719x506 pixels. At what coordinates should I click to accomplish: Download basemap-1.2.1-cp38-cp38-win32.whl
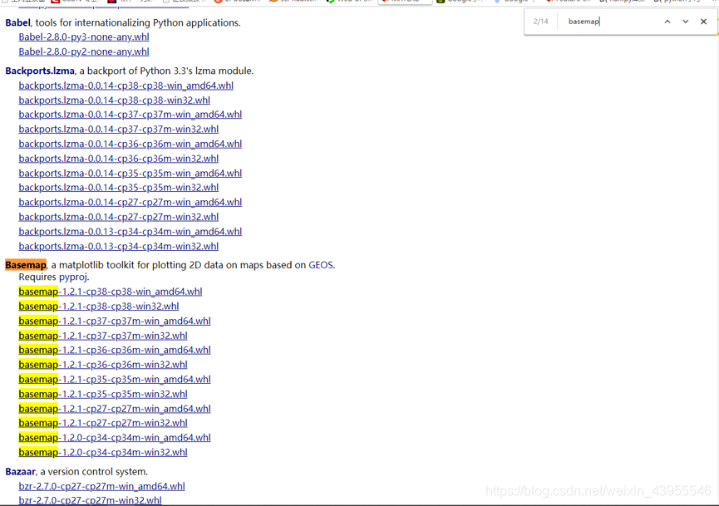(x=99, y=306)
